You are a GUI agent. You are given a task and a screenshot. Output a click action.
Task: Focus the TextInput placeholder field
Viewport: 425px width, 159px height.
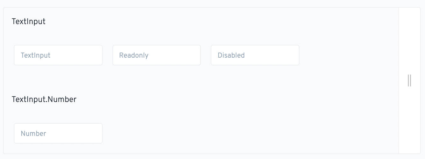(x=58, y=55)
